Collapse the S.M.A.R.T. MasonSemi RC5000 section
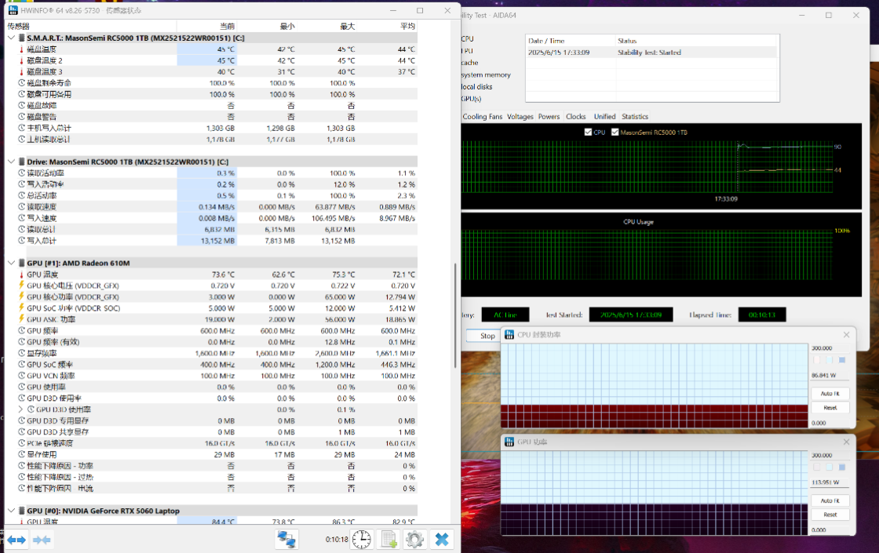Viewport: 879px width, 553px height. tap(11, 38)
